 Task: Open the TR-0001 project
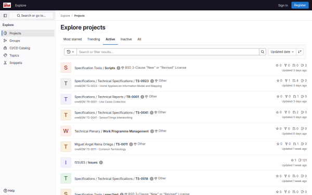click(107, 97)
